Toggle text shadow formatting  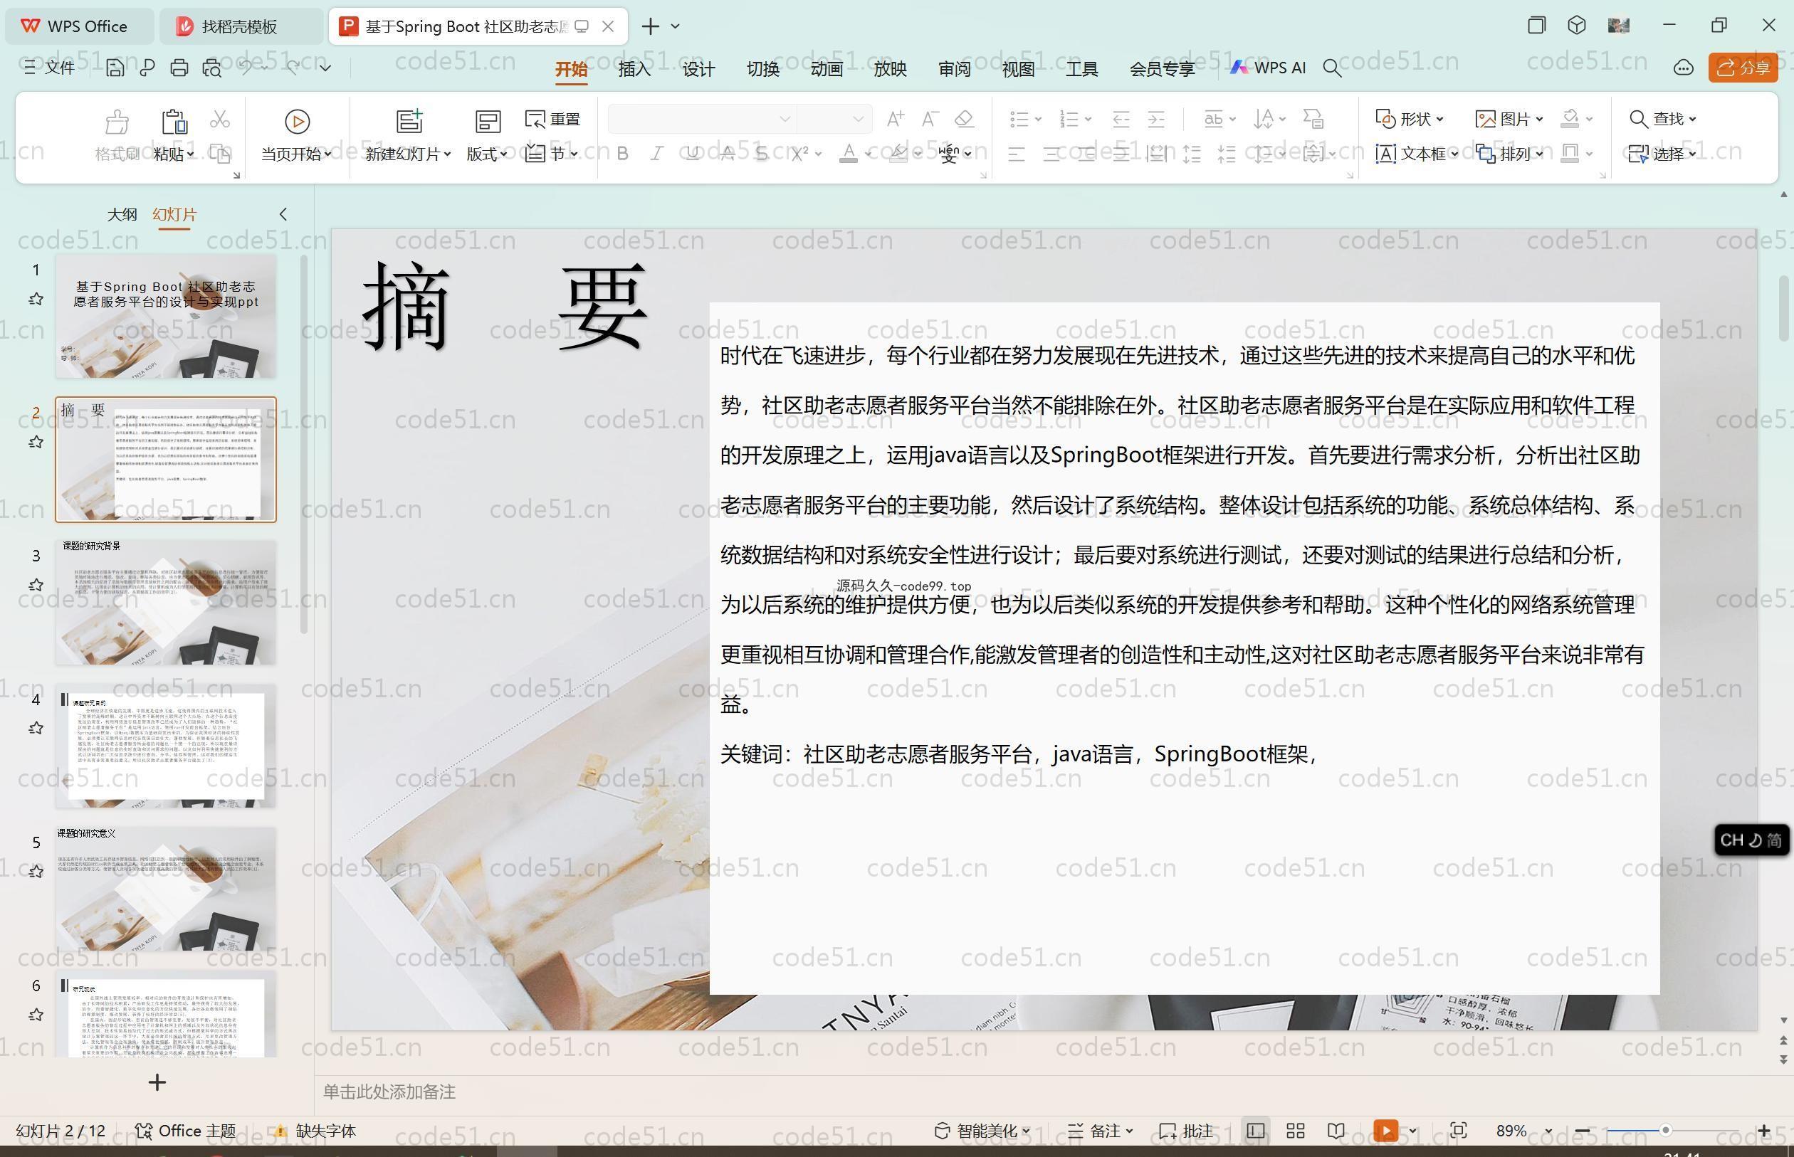tap(761, 154)
